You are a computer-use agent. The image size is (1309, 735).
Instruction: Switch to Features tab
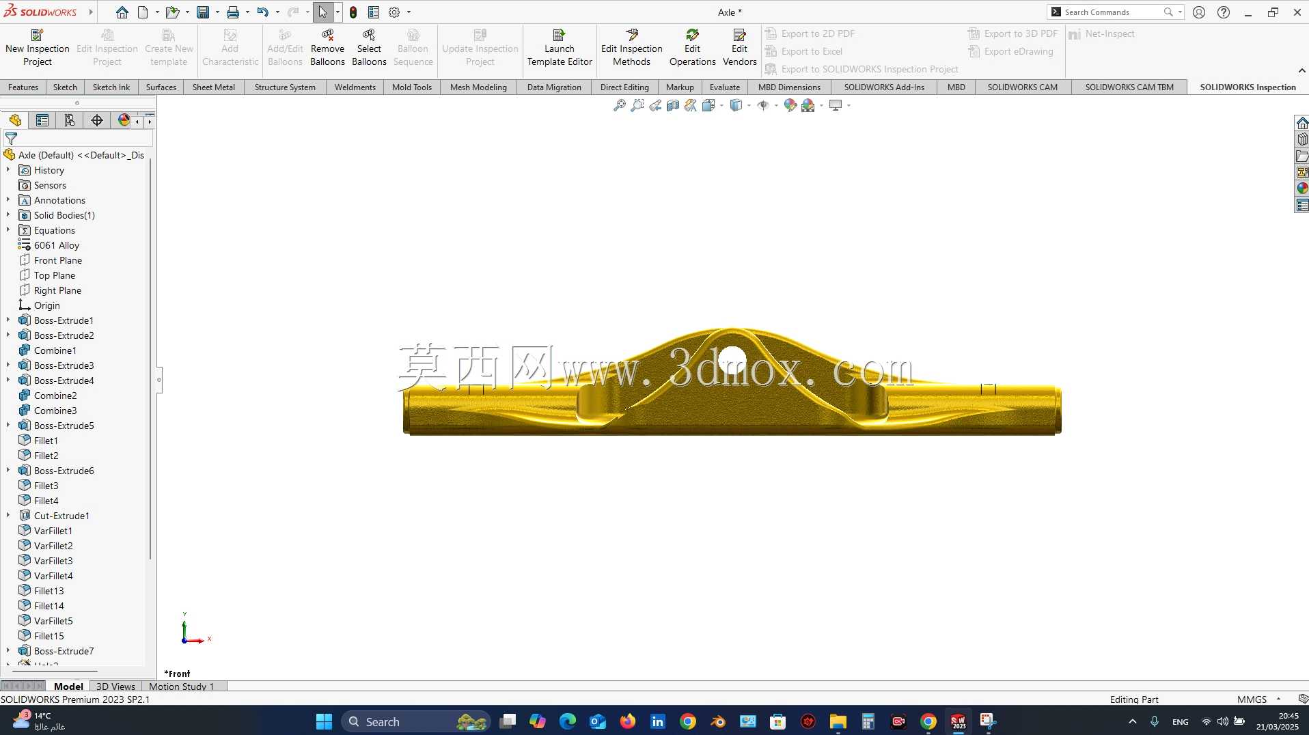pos(23,87)
